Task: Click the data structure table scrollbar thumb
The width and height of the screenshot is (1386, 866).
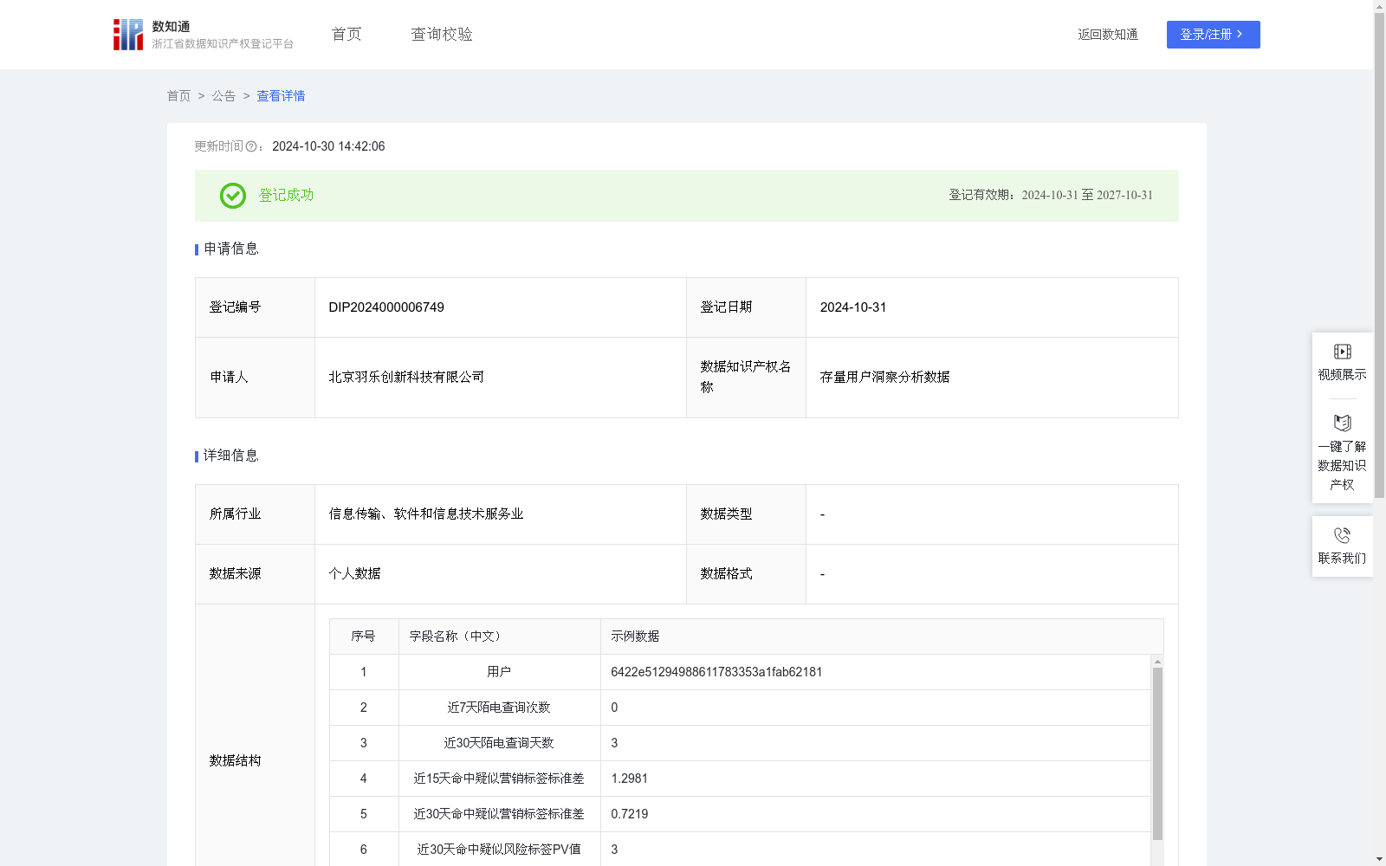Action: [x=1157, y=753]
